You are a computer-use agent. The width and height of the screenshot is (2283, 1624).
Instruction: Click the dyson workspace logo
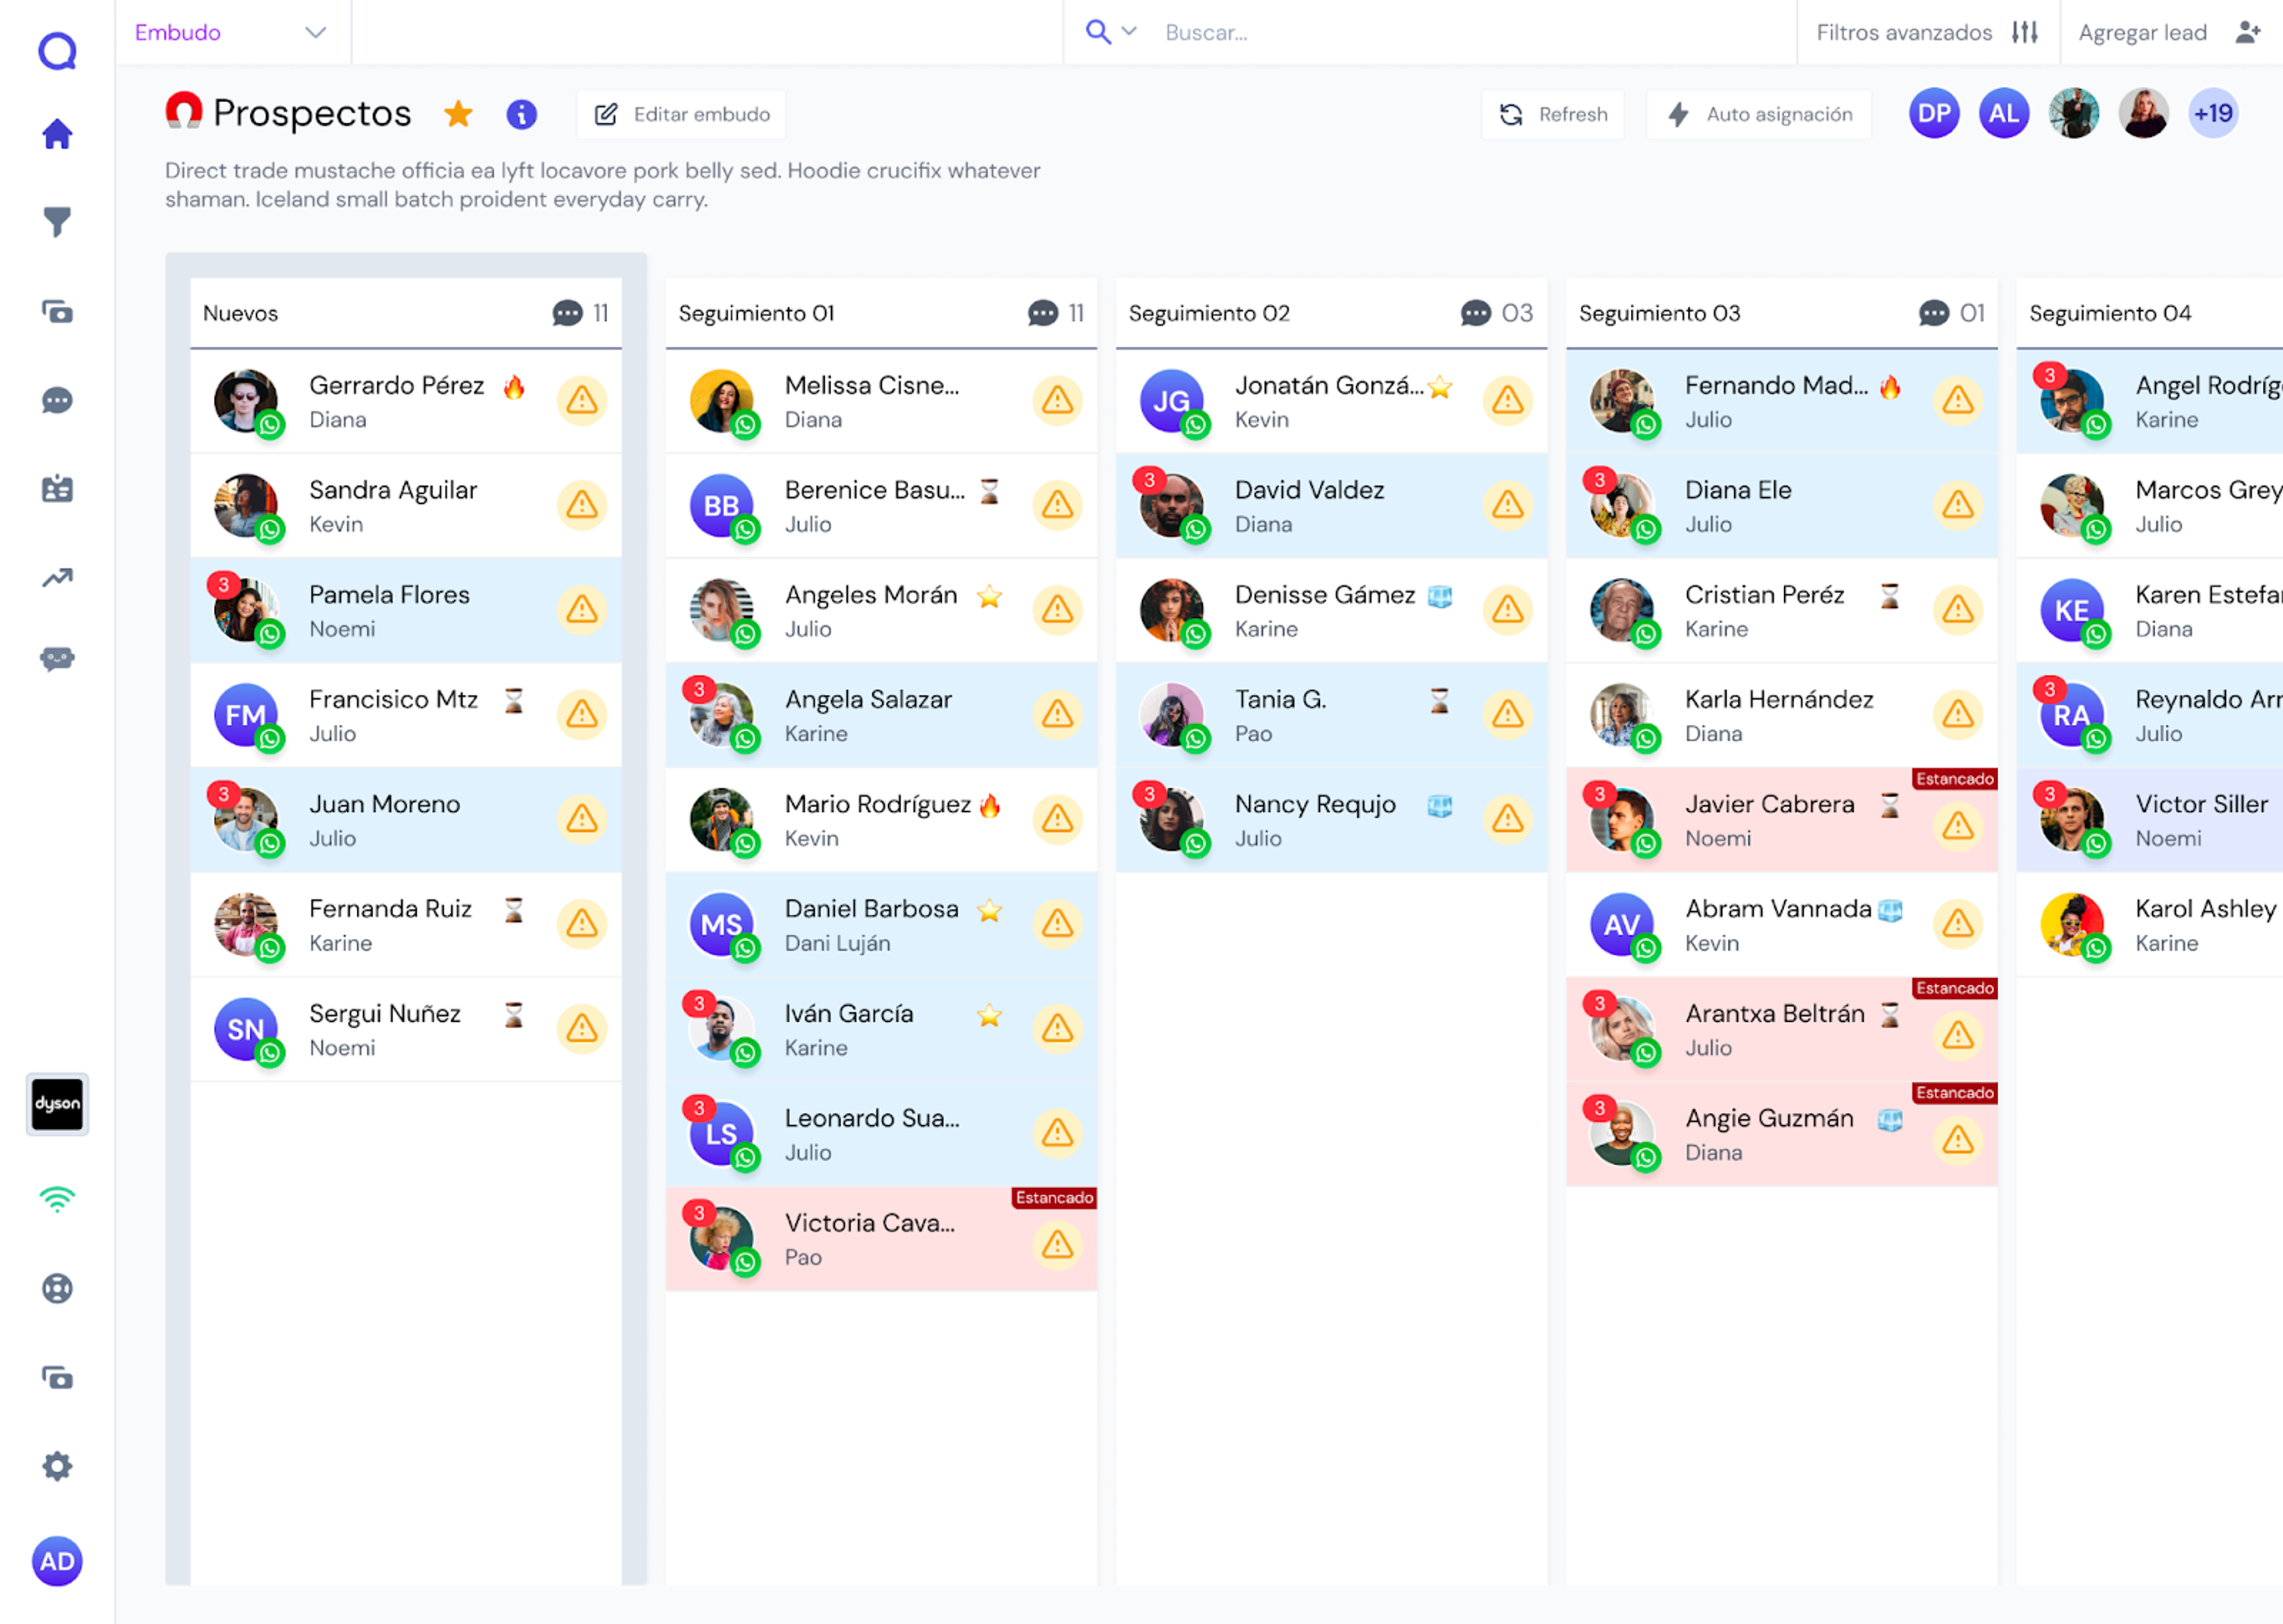pyautogui.click(x=57, y=1104)
